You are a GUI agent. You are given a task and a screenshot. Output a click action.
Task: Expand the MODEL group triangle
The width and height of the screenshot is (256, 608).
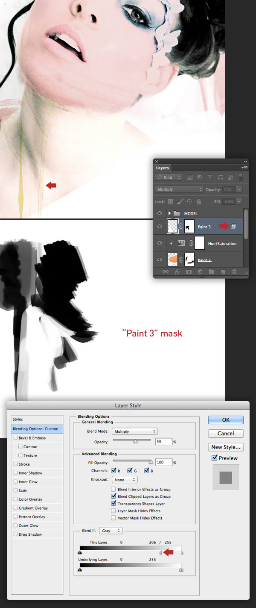pyautogui.click(x=169, y=213)
